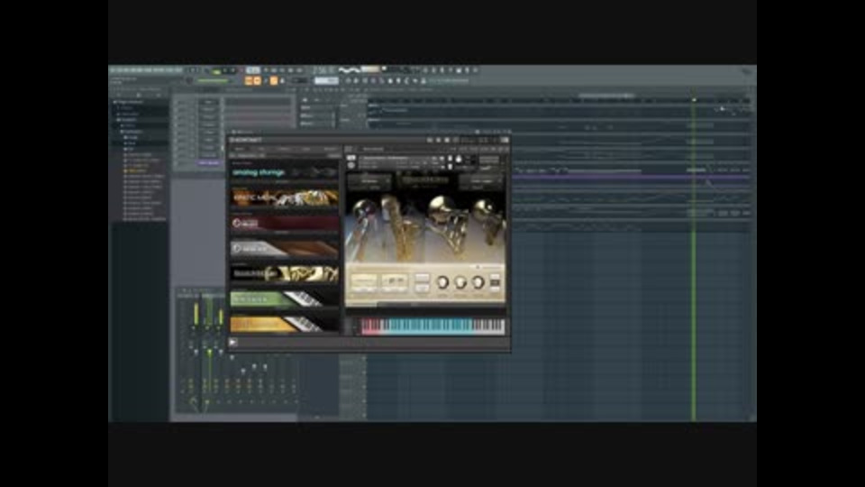Click the main volume knob beside the green slider

(x=189, y=80)
